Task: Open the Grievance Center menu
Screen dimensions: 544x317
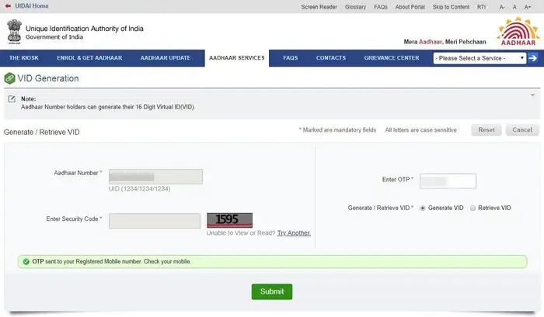Action: (392, 58)
